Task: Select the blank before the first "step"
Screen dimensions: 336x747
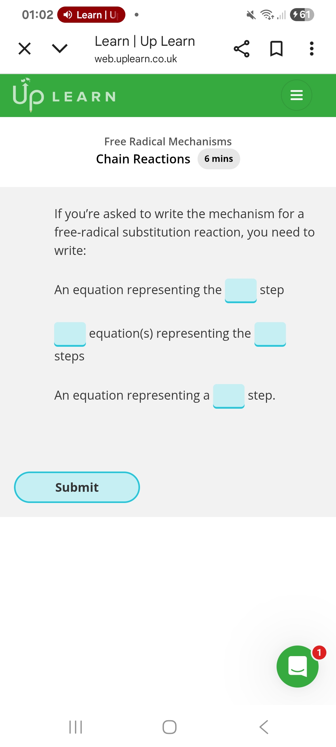Action: click(240, 290)
